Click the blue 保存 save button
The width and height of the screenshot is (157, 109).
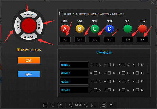pos(29,74)
